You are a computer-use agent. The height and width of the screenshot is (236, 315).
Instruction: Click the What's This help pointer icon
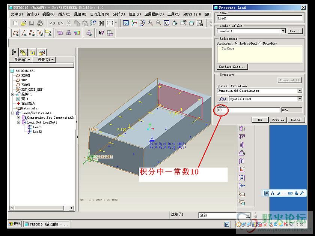(101, 33)
